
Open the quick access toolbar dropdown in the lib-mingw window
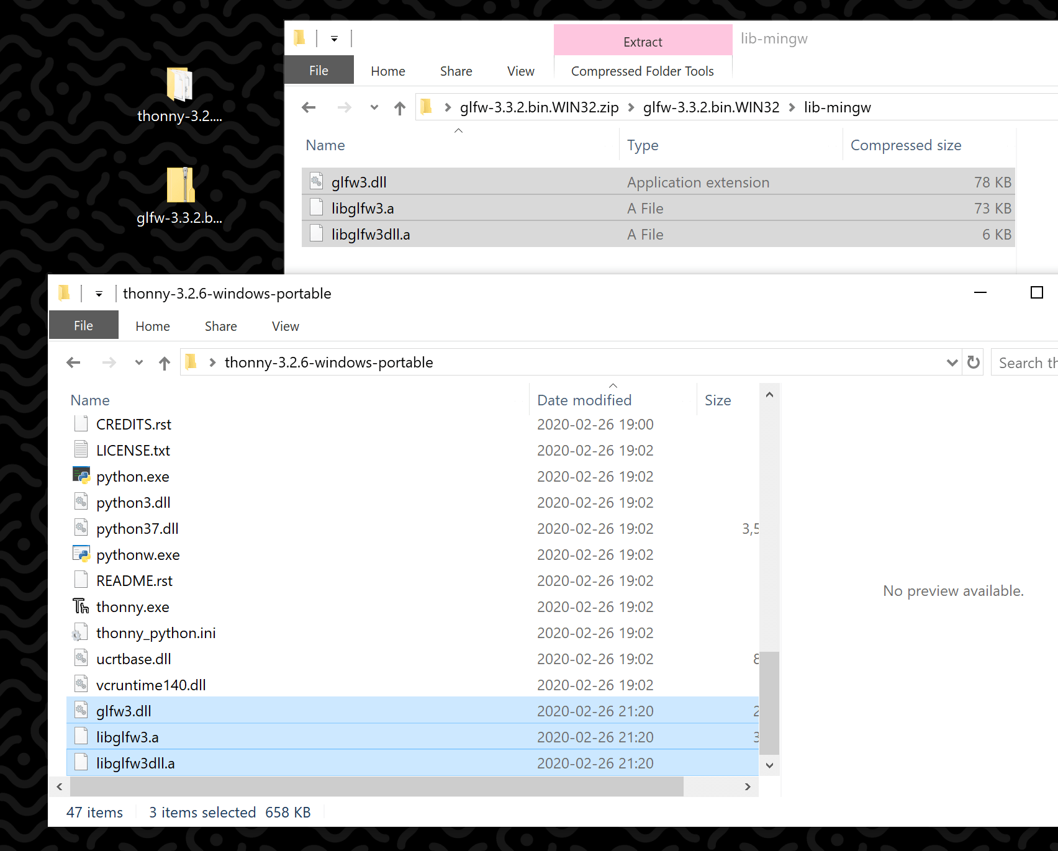(334, 38)
